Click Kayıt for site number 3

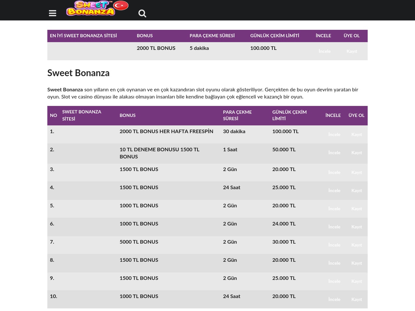pyautogui.click(x=357, y=173)
